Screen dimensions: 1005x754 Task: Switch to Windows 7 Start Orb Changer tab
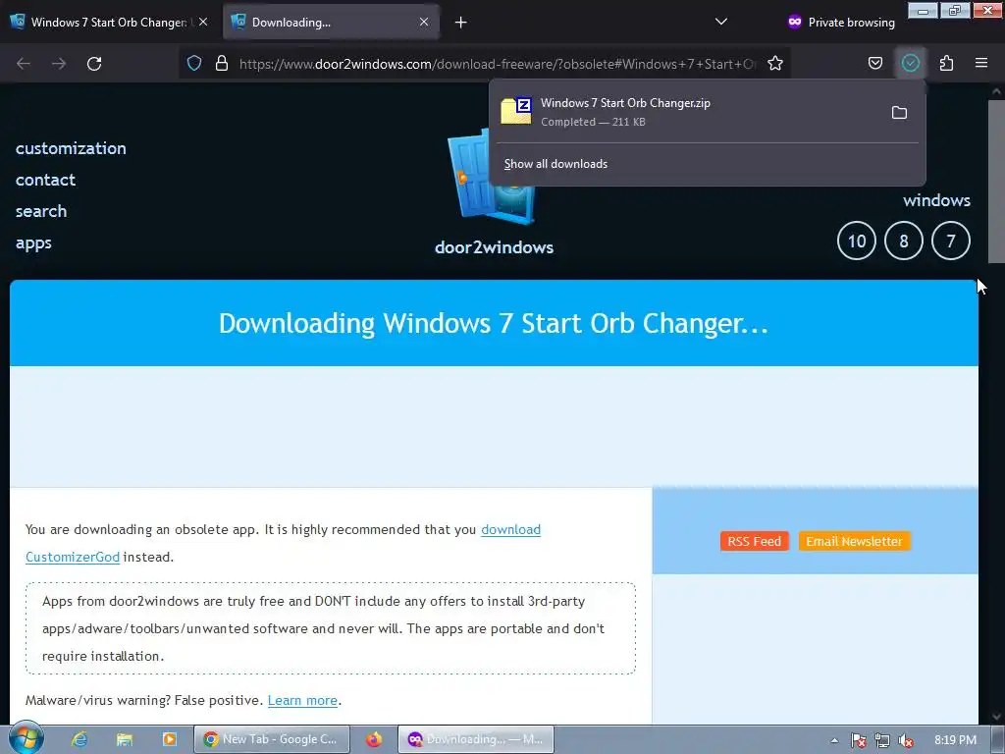(x=110, y=22)
